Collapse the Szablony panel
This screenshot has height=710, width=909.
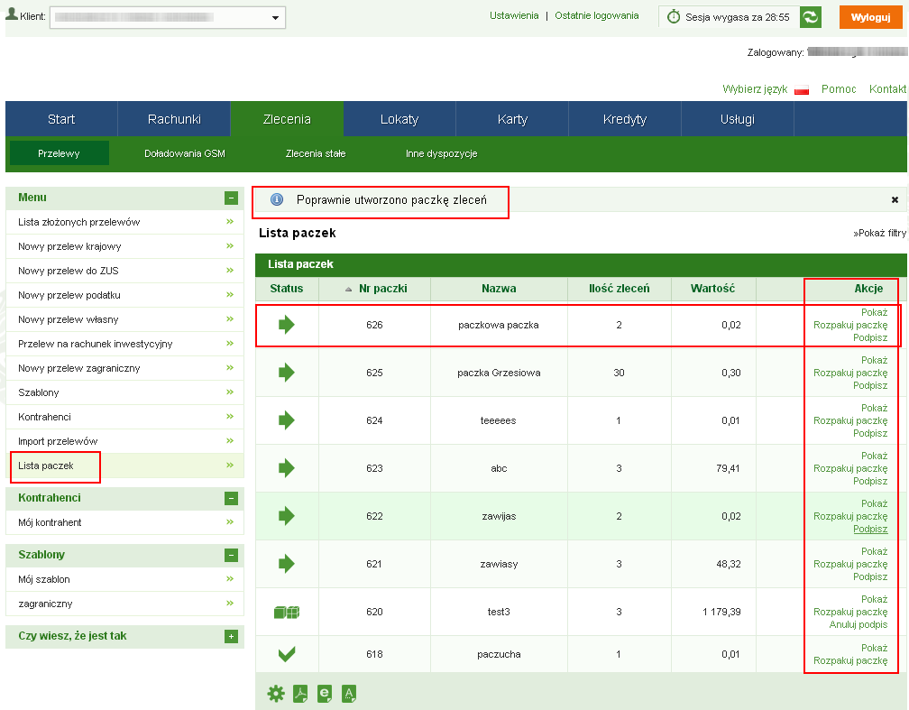pyautogui.click(x=231, y=555)
